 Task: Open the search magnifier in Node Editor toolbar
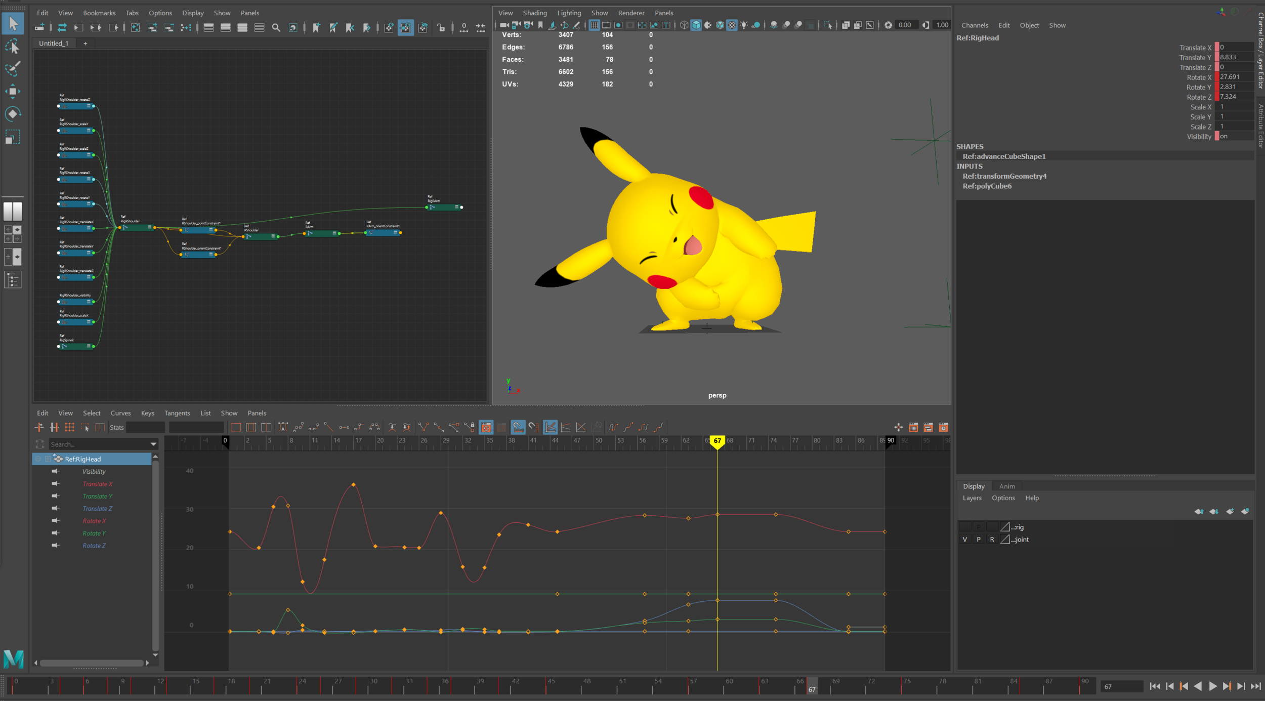point(276,28)
